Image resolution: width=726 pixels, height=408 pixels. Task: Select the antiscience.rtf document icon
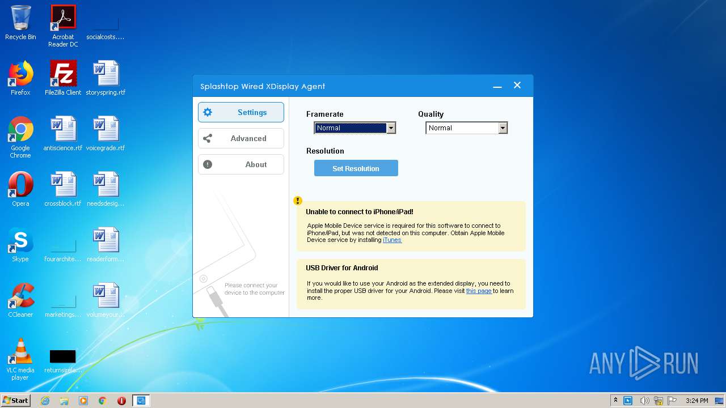(x=63, y=134)
